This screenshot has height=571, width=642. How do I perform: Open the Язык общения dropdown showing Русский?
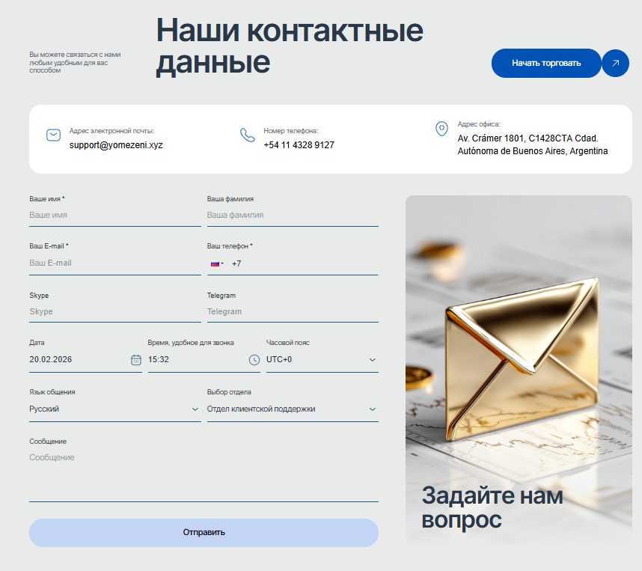click(193, 409)
